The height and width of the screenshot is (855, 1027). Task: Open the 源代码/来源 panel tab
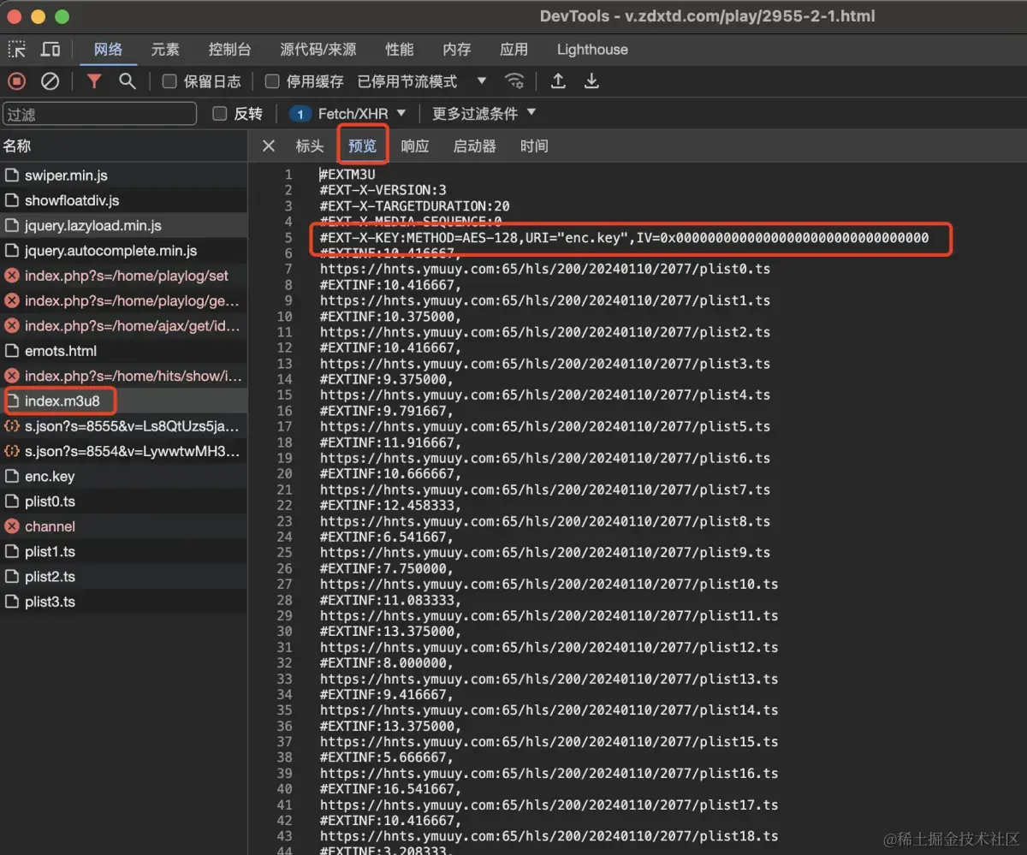(318, 50)
